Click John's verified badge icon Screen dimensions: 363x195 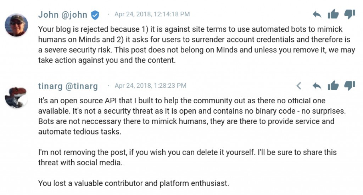95,15
